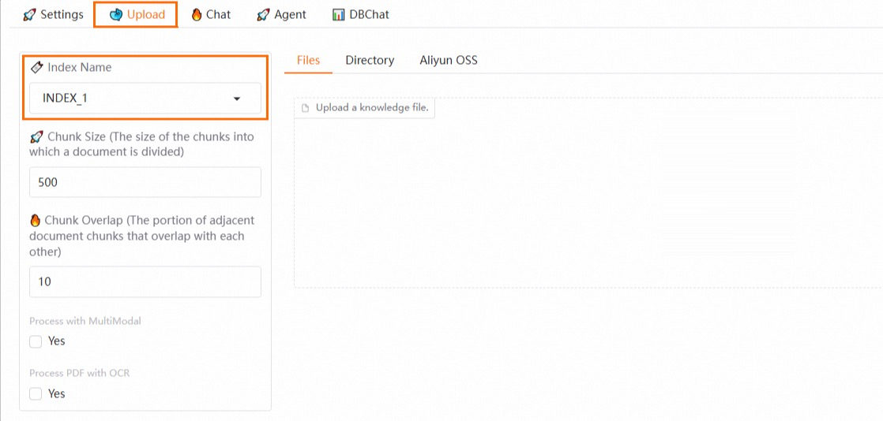Click the tag icon beside Index Name
Image resolution: width=883 pixels, height=421 pixels.
[36, 68]
